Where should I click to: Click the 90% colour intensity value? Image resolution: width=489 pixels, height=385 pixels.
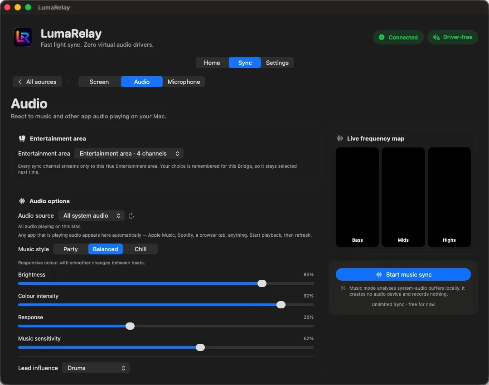(x=309, y=296)
